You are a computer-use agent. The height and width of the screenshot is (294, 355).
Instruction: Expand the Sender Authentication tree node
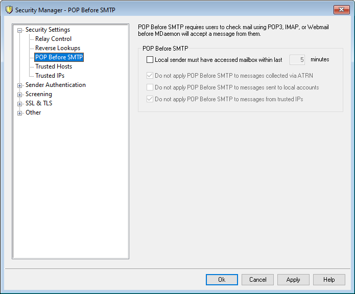pyautogui.click(x=20, y=85)
